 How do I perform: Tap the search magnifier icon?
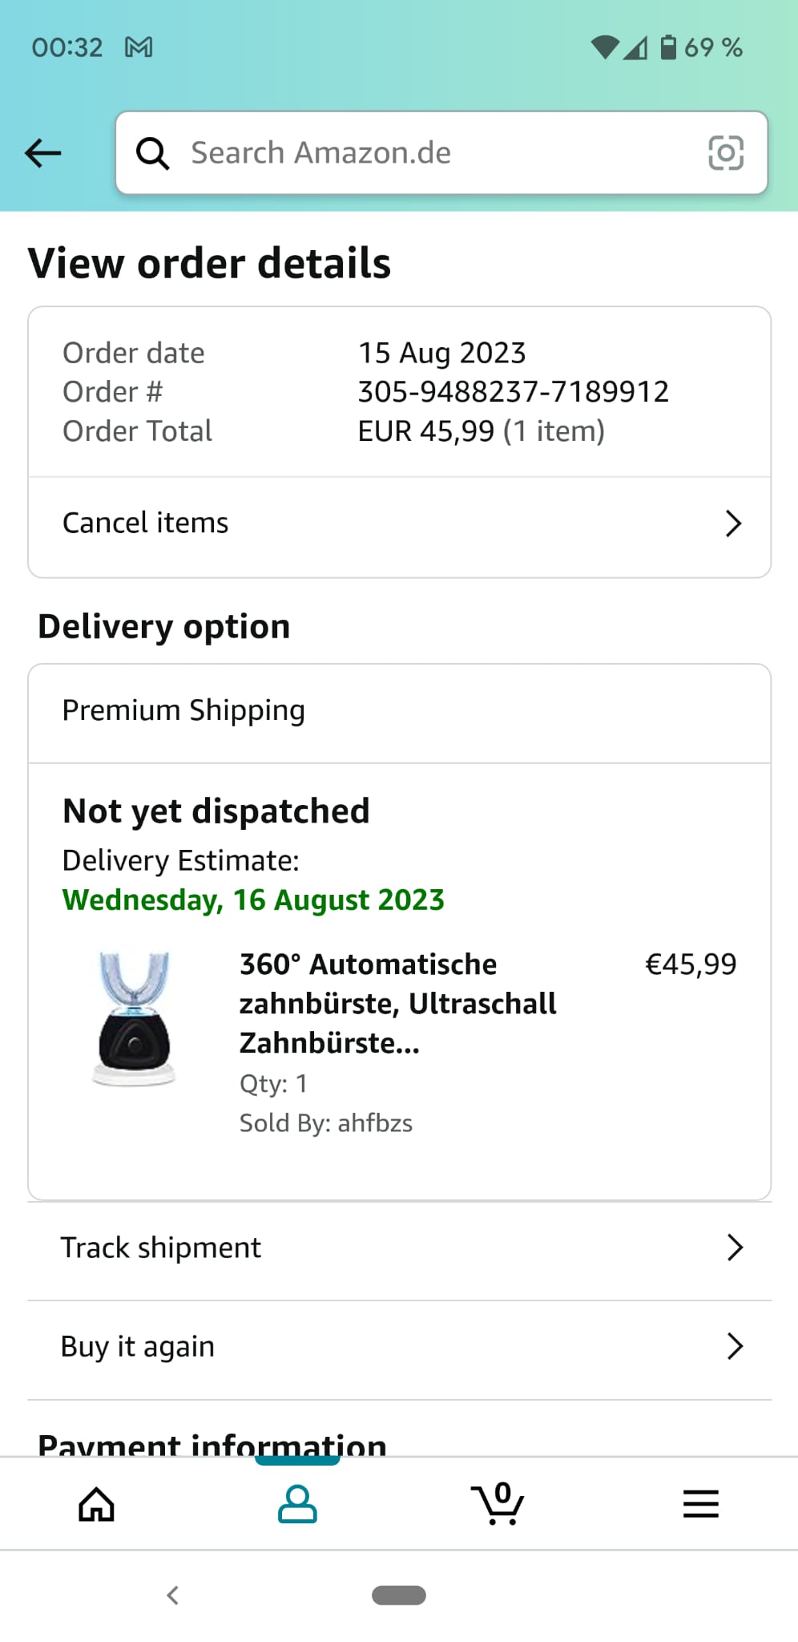152,152
